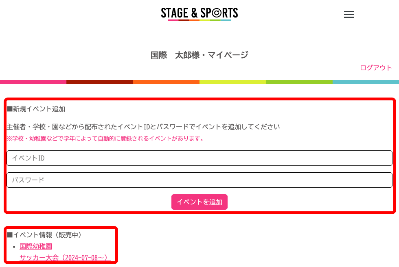Click the pink note starting with ※学校・幼稚園

pyautogui.click(x=105, y=139)
